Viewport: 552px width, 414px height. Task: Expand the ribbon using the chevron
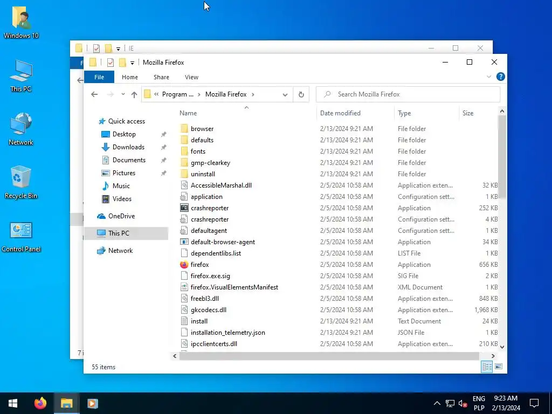tap(488, 77)
